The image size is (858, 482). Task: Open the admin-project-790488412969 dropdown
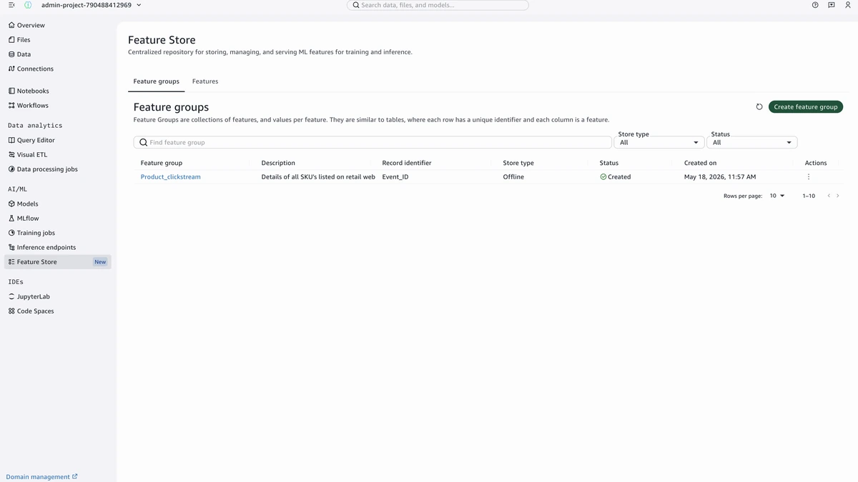[92, 5]
